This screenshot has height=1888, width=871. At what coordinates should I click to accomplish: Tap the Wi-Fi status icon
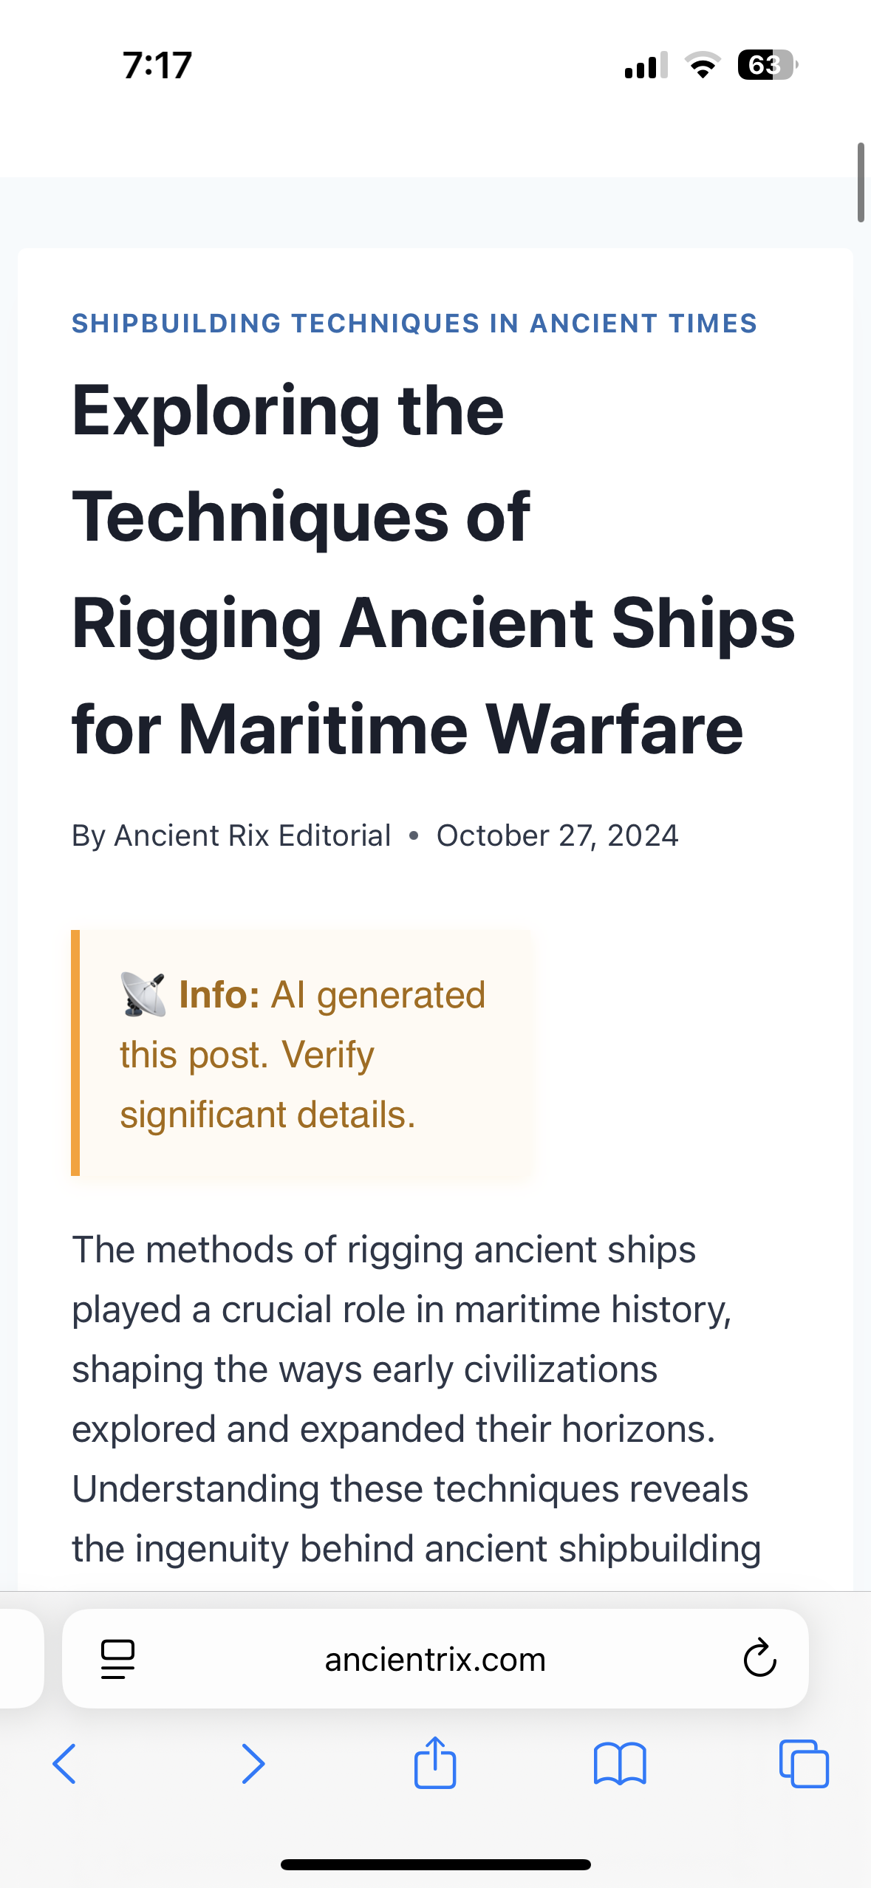pos(703,65)
